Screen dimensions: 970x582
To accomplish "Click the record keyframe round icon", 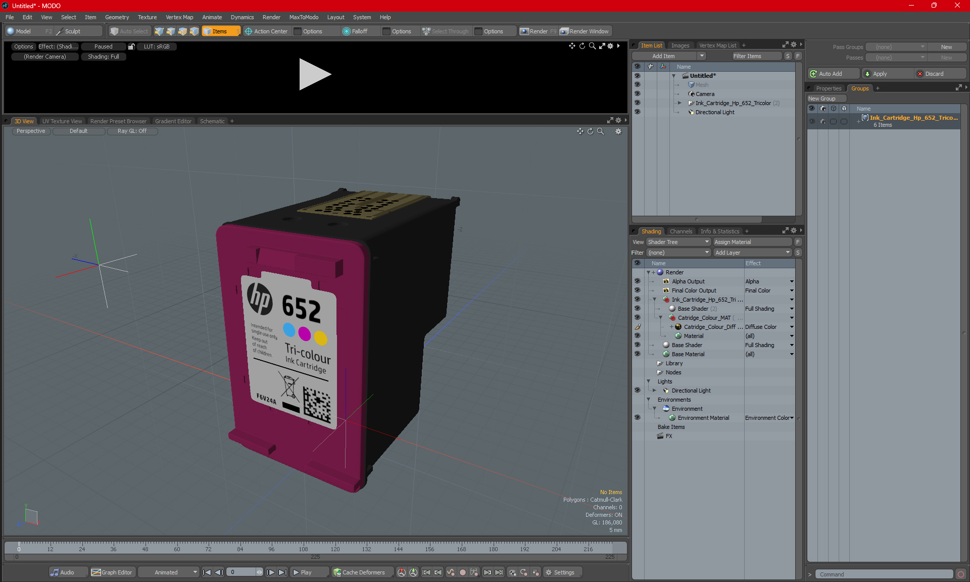I will coord(462,572).
